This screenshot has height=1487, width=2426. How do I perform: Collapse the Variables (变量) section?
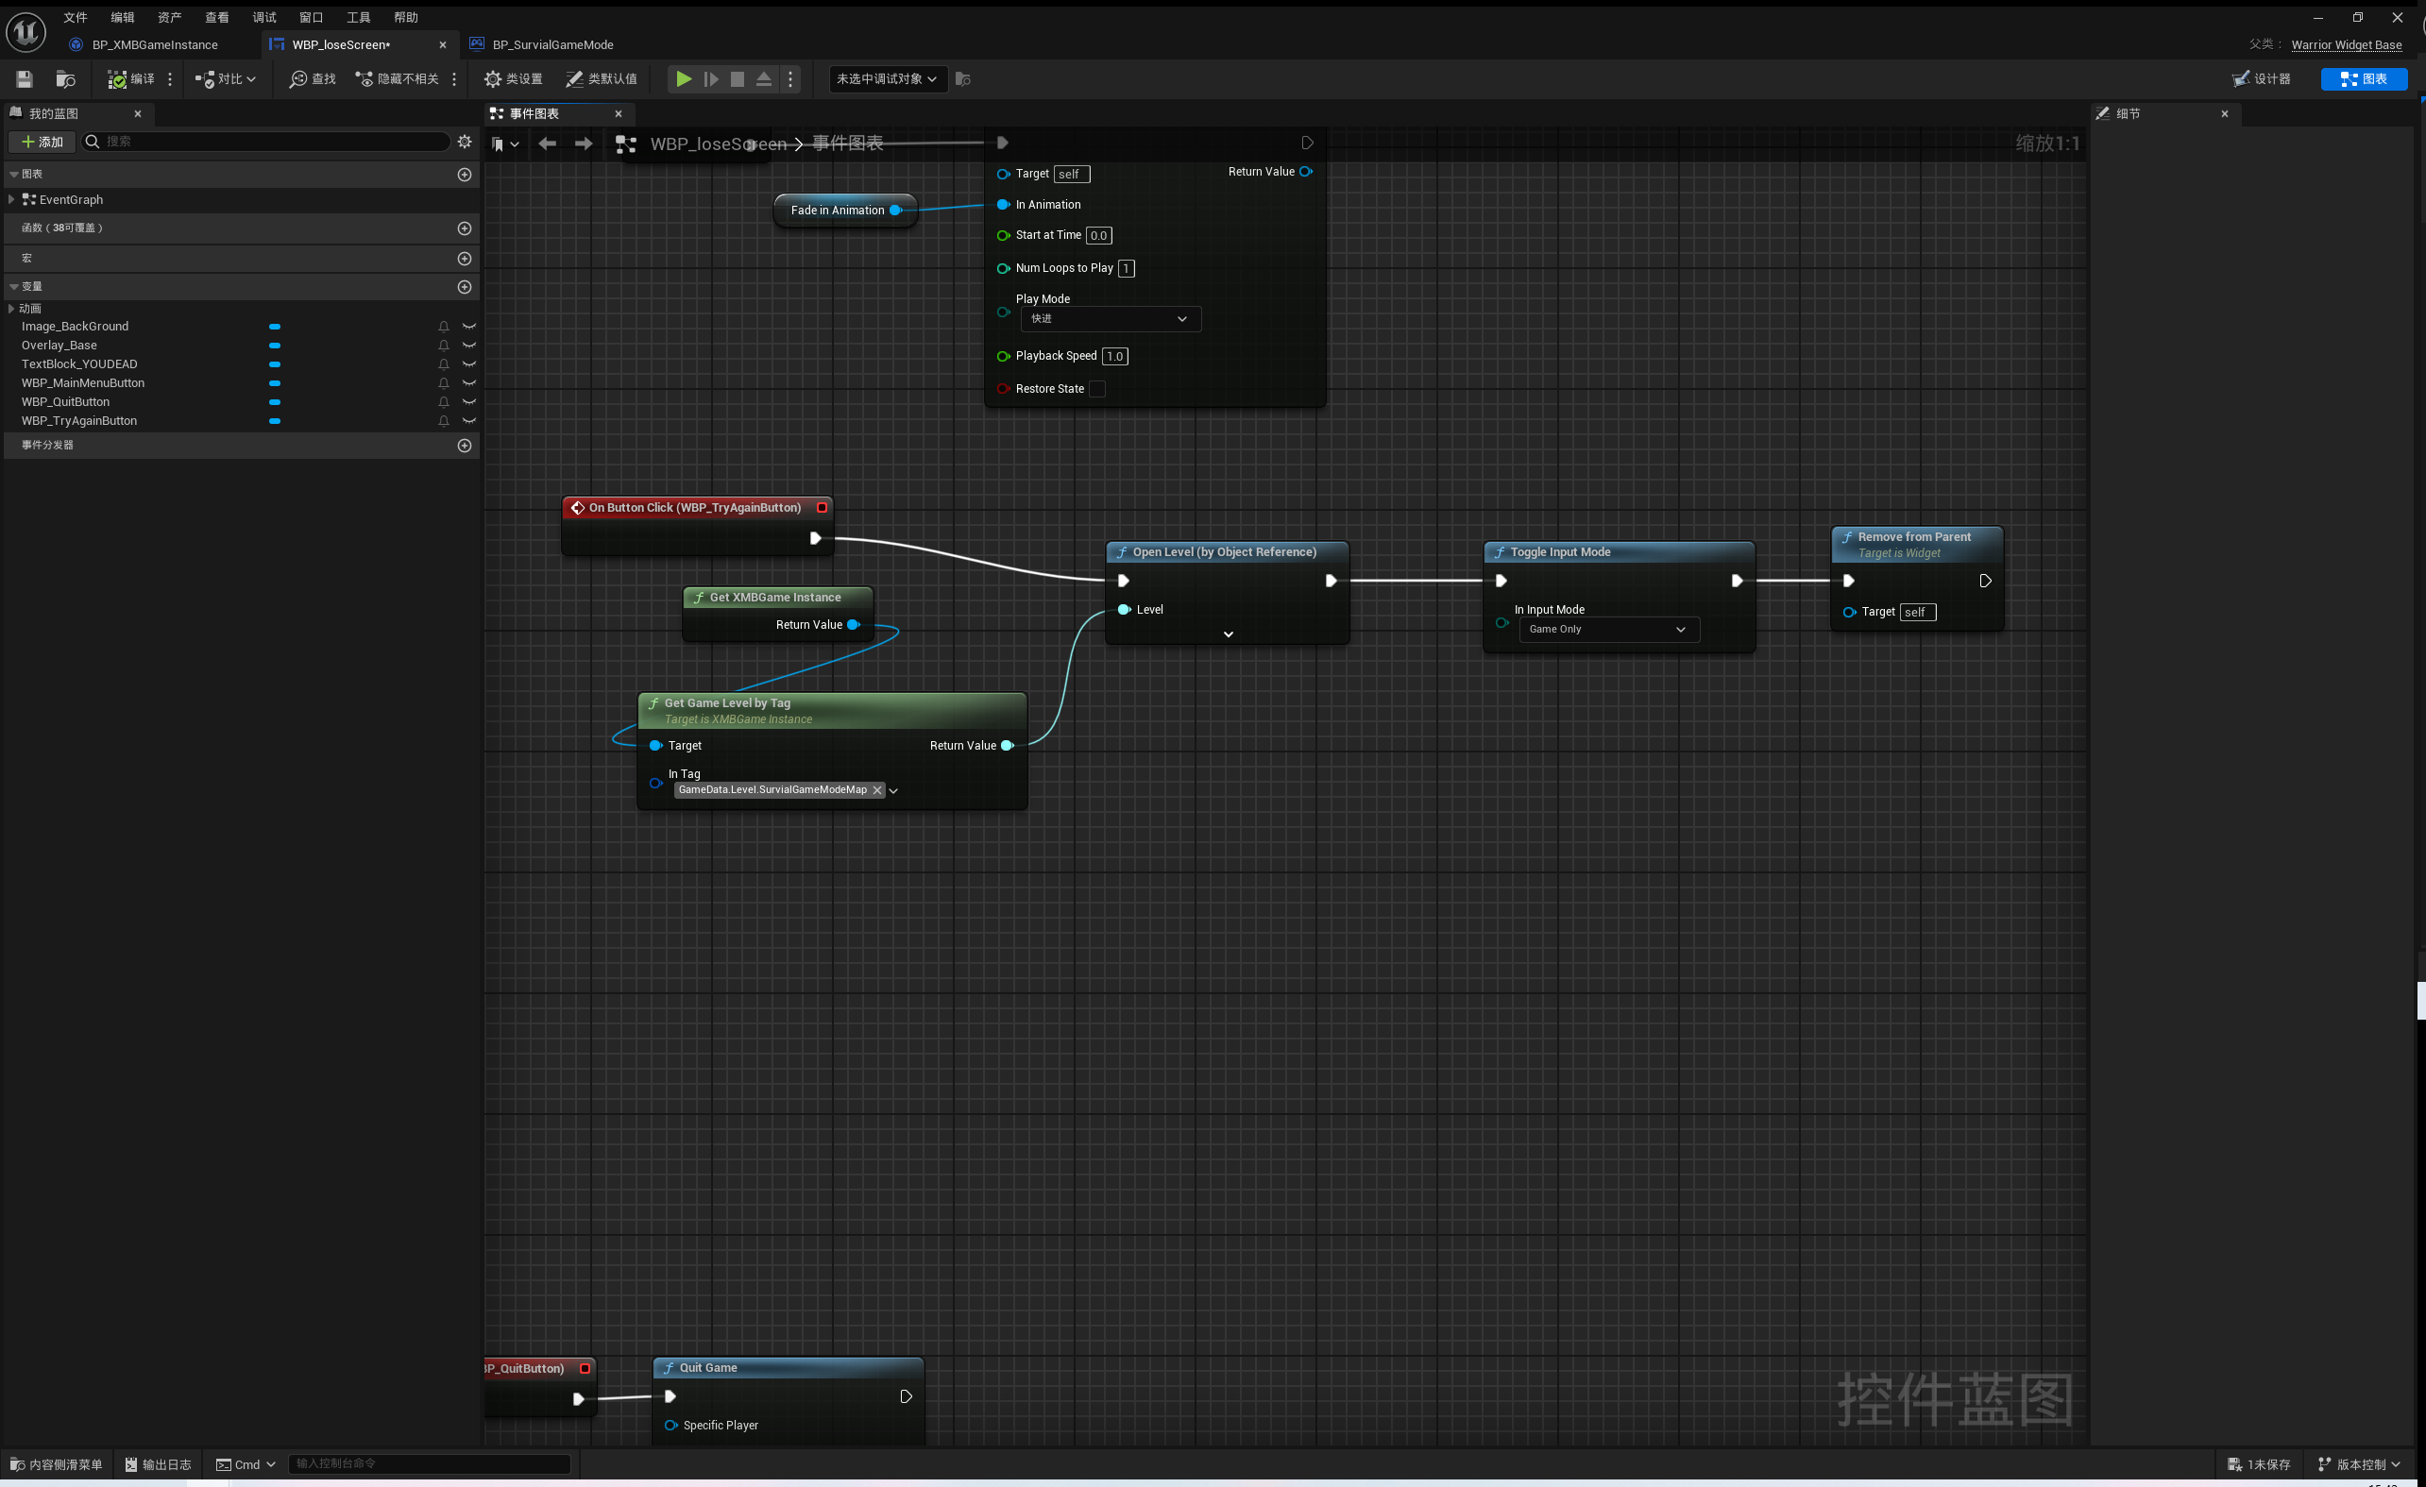point(14,287)
